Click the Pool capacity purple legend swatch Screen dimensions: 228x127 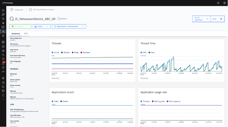pyautogui.click(x=168, y=101)
